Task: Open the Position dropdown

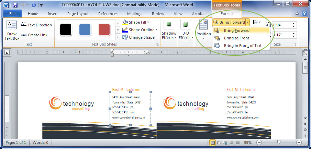Action: coord(203,30)
